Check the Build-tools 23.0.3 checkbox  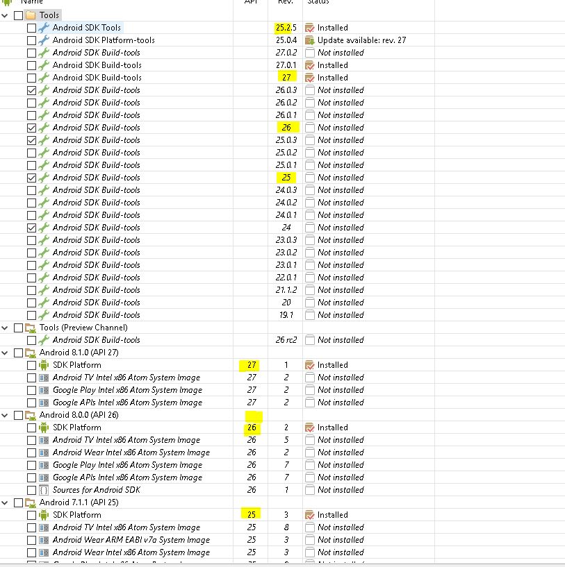tap(31, 240)
